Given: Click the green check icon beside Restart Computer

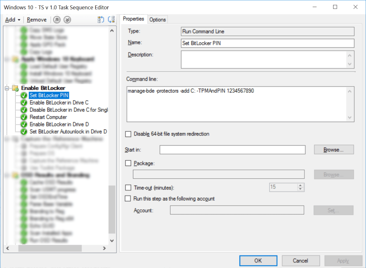Looking at the screenshot, I should coord(24,117).
